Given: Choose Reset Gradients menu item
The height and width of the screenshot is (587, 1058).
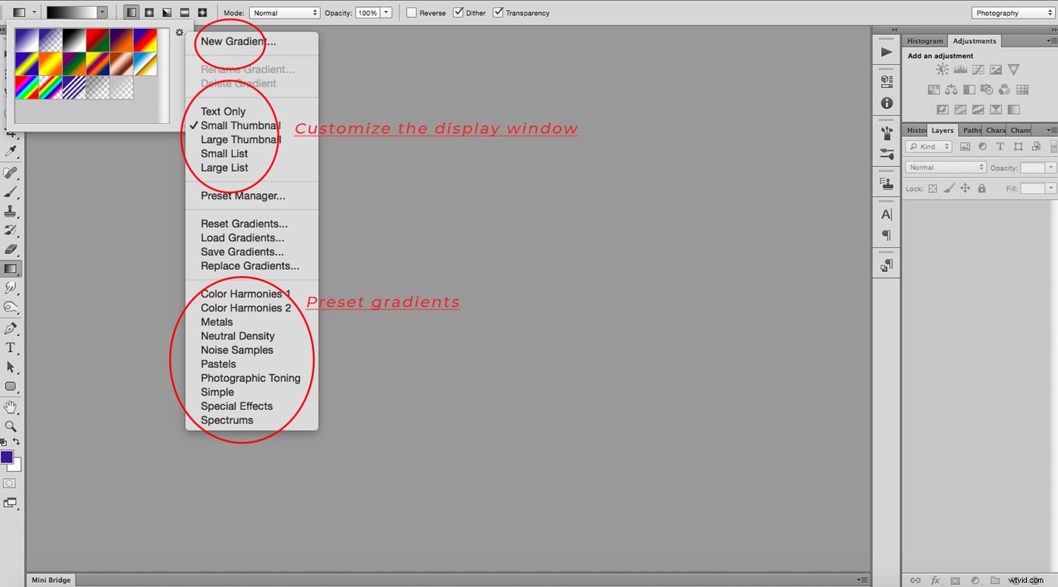Looking at the screenshot, I should tap(244, 223).
